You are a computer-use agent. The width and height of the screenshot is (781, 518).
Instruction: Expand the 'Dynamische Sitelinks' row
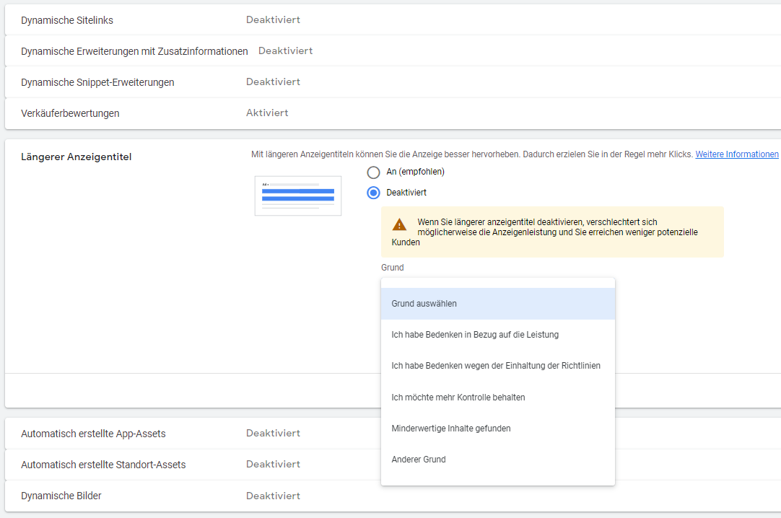(67, 20)
